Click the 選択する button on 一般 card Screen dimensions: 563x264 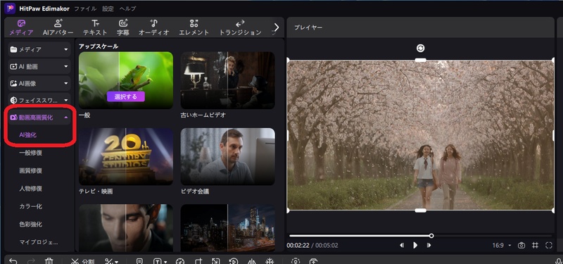[126, 96]
